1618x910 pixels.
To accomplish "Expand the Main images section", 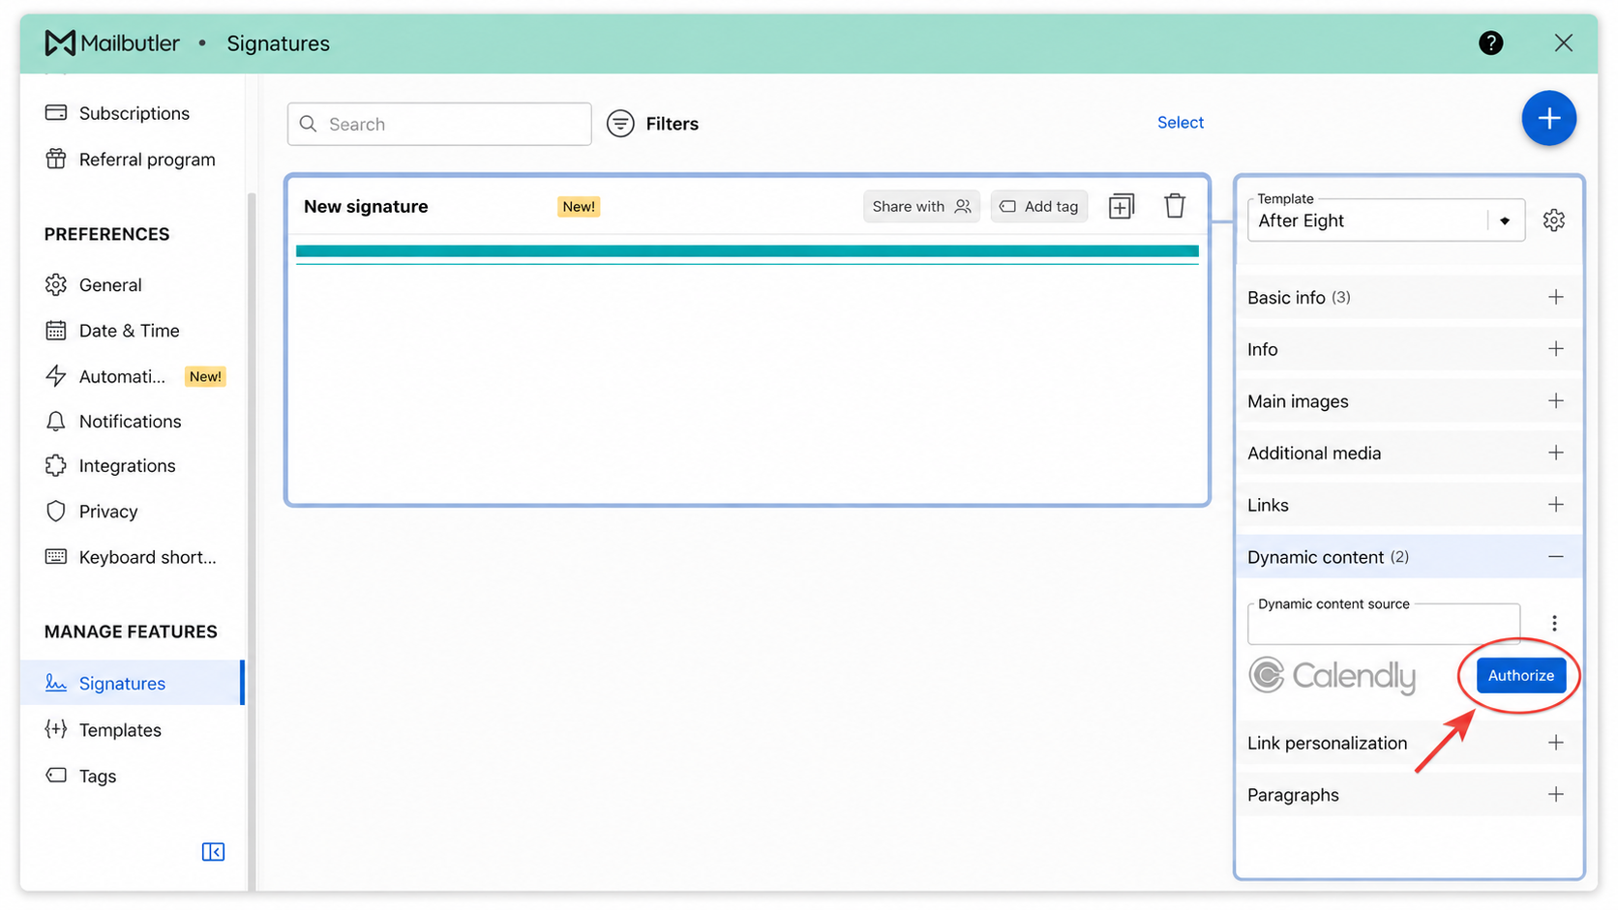I will [x=1408, y=401].
